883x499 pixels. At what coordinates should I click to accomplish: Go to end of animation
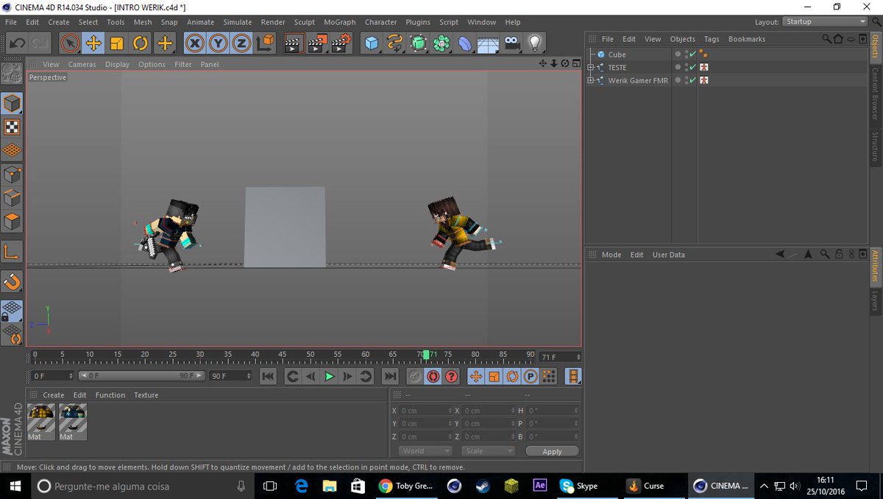(x=391, y=376)
